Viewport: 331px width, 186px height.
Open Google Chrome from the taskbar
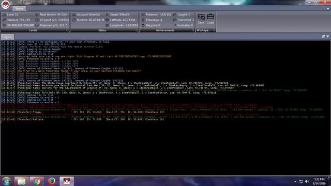tap(36, 181)
